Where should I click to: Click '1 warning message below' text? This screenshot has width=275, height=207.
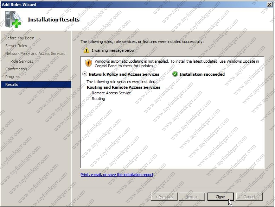tap(113, 50)
